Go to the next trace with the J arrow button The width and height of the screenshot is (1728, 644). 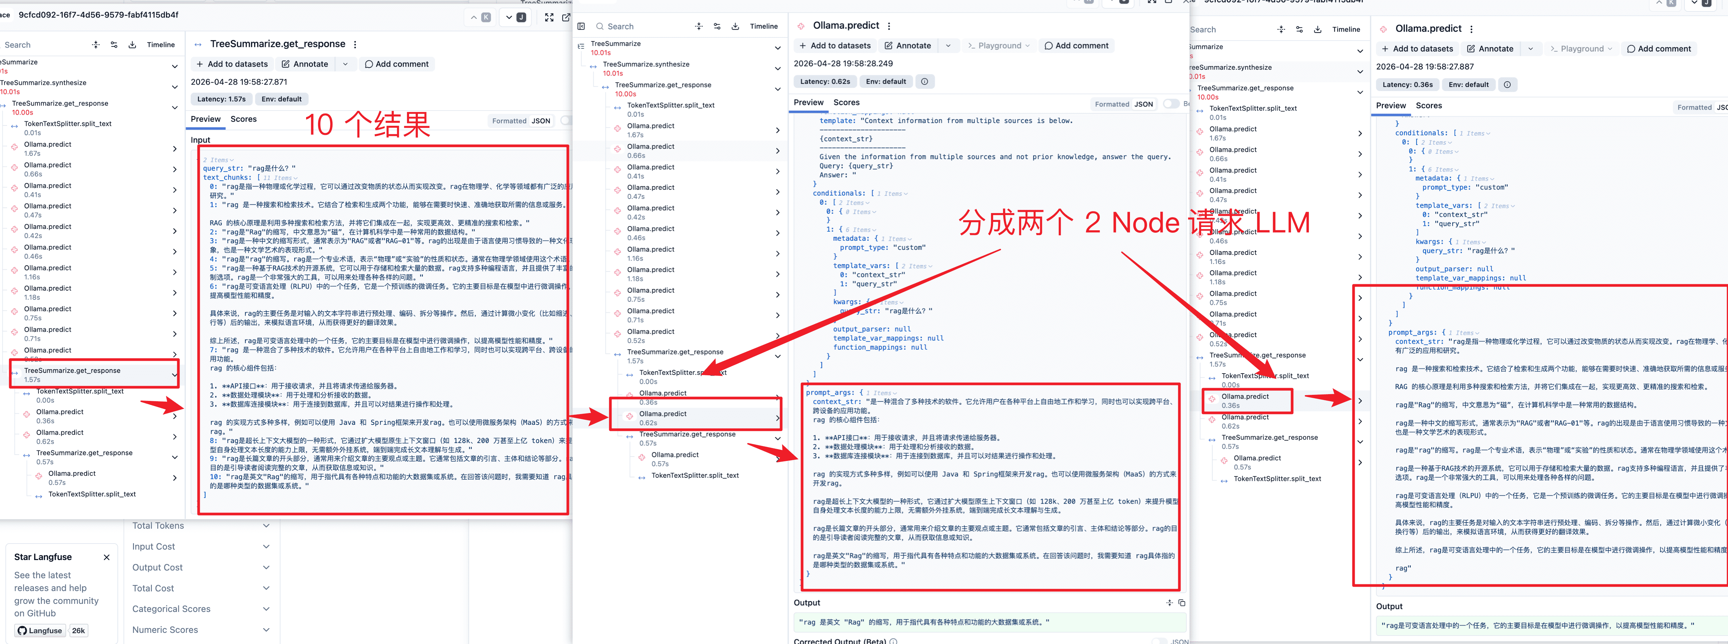coord(515,18)
